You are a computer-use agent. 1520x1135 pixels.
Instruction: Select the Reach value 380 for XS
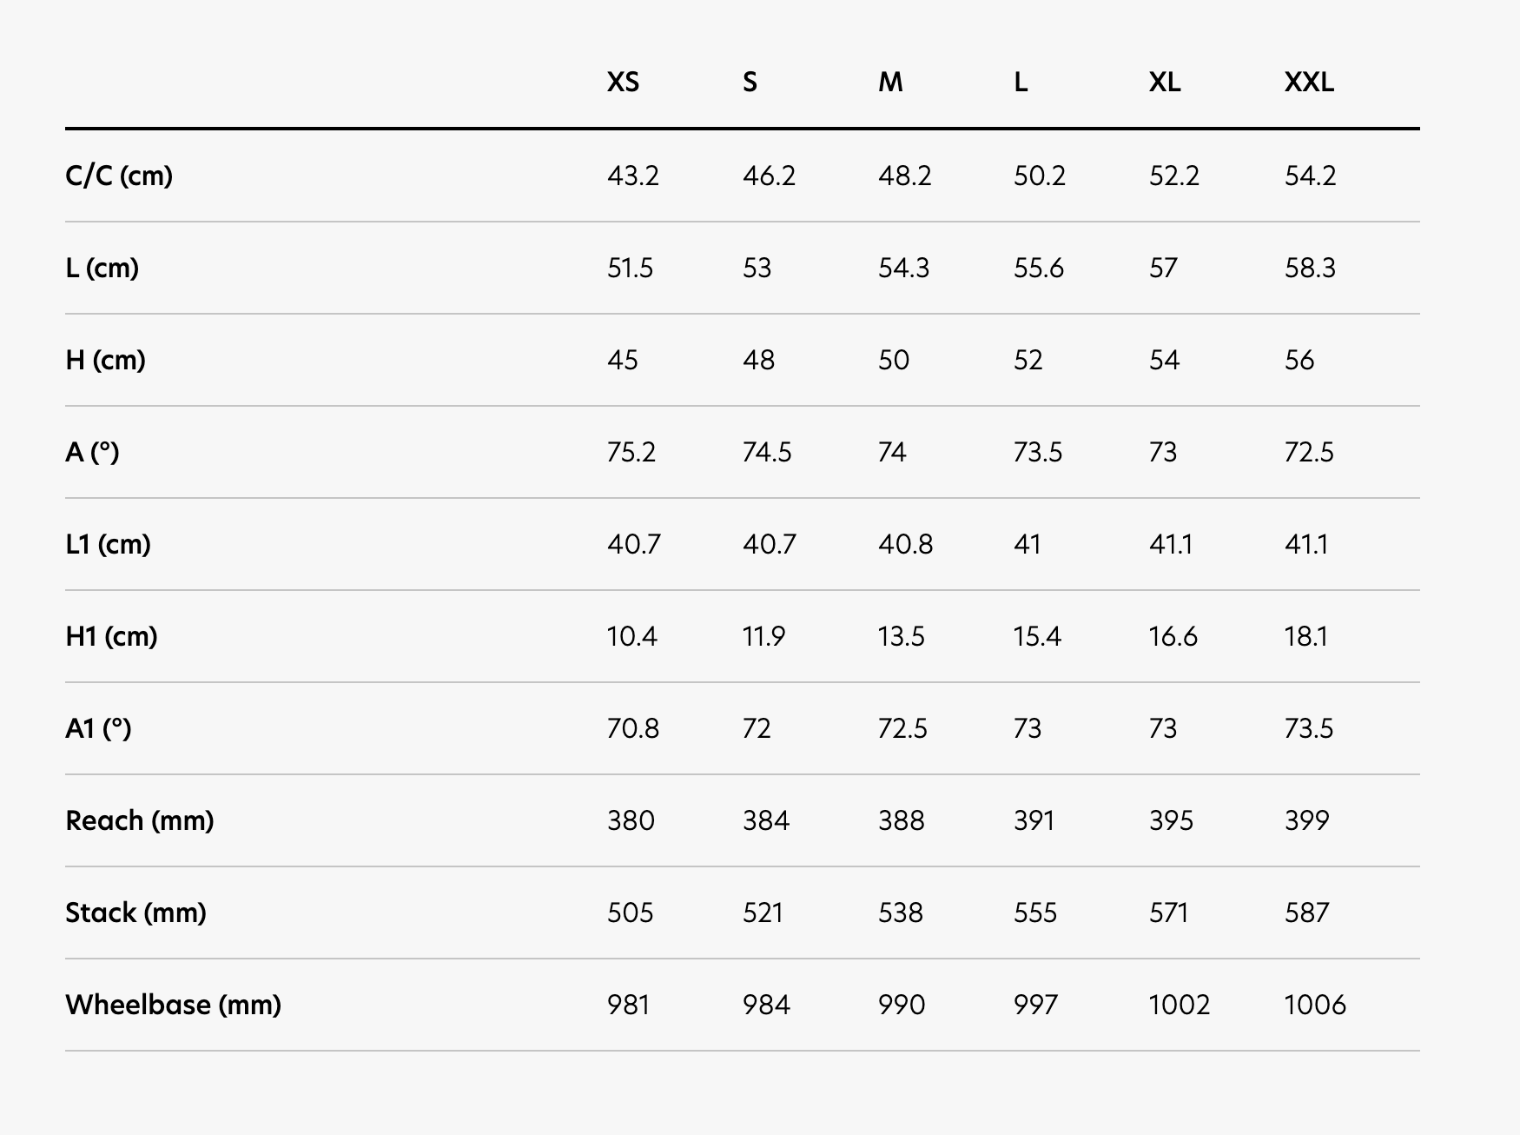click(x=631, y=820)
